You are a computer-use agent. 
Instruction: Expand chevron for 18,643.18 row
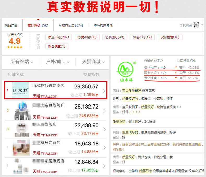pos(105,148)
